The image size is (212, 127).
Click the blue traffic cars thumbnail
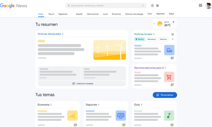tap(169, 50)
